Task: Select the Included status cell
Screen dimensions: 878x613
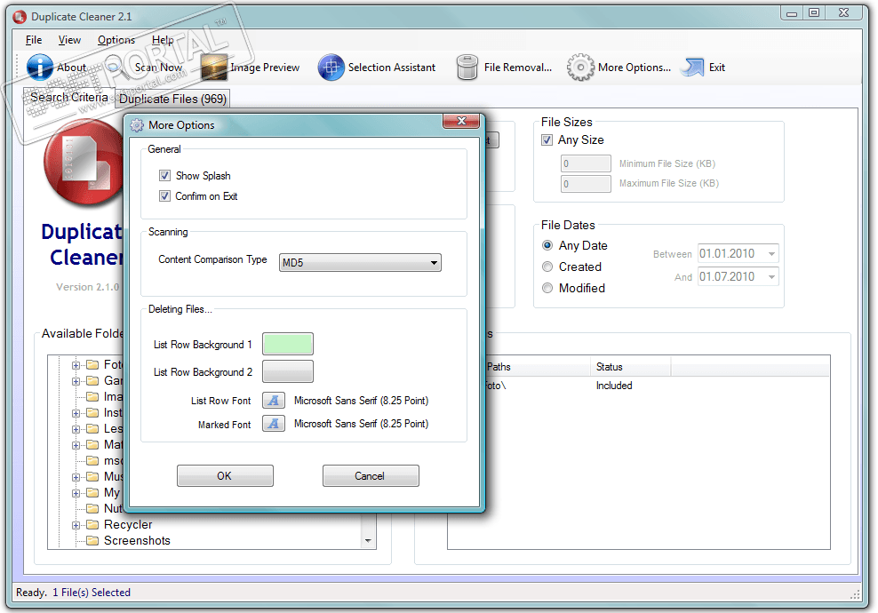Action: tap(614, 386)
